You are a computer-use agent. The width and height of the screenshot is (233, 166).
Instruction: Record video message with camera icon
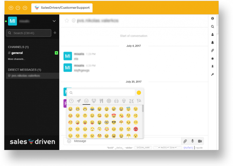coord(200,141)
